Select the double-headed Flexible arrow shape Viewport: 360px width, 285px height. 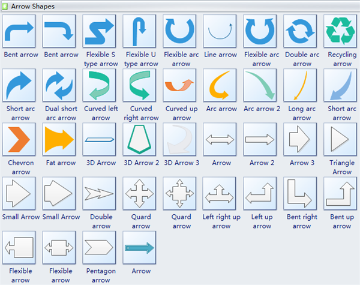tap(59, 248)
